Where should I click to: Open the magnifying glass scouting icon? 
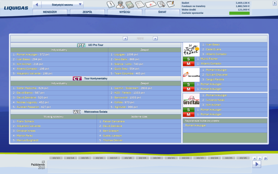click(161, 4)
